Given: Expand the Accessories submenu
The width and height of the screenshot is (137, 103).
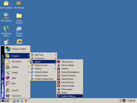Looking at the screenshot, I should [x=43, y=58].
